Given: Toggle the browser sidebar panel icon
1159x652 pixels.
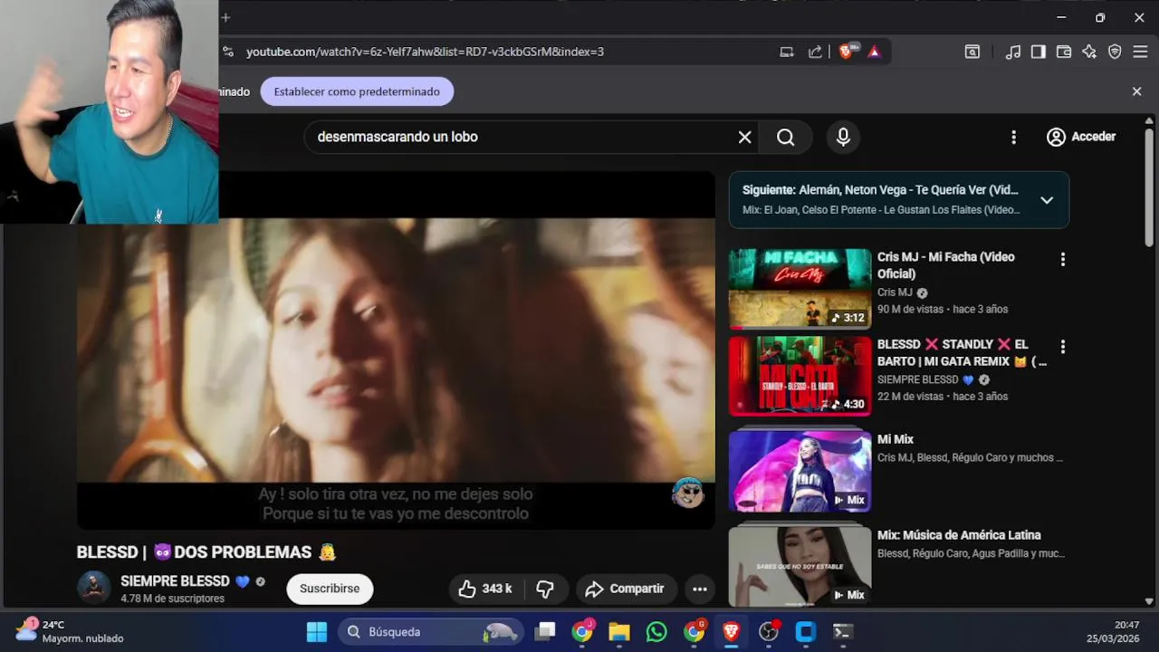Looking at the screenshot, I should click(x=1039, y=52).
